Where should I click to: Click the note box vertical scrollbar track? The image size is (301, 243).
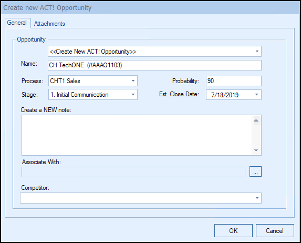click(256, 135)
